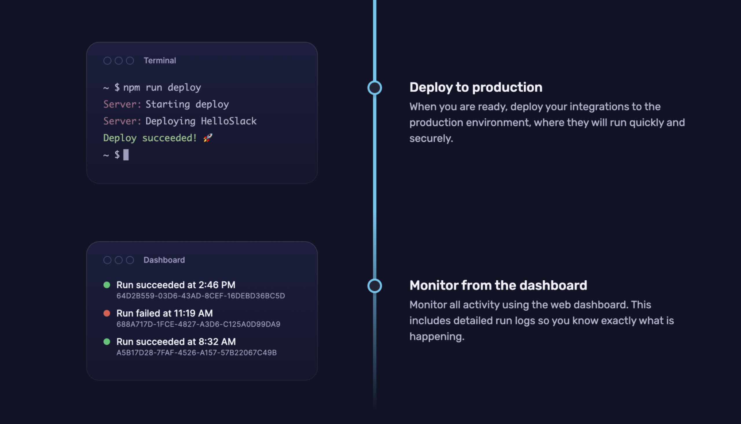
Task: Open the Run succeeded at 8:32 AM entry
Action: (x=176, y=342)
